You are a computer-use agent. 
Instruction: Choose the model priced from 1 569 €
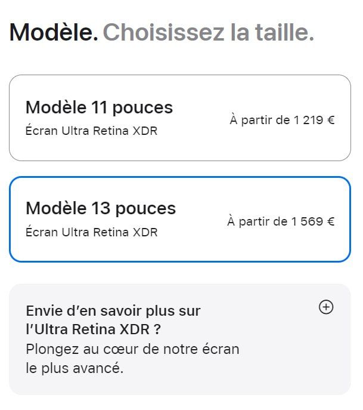[281, 221]
